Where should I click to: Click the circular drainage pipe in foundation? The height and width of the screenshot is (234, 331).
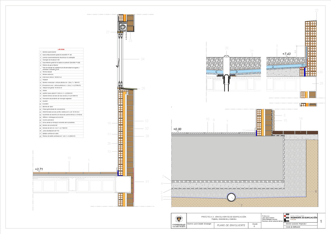pos(231,197)
